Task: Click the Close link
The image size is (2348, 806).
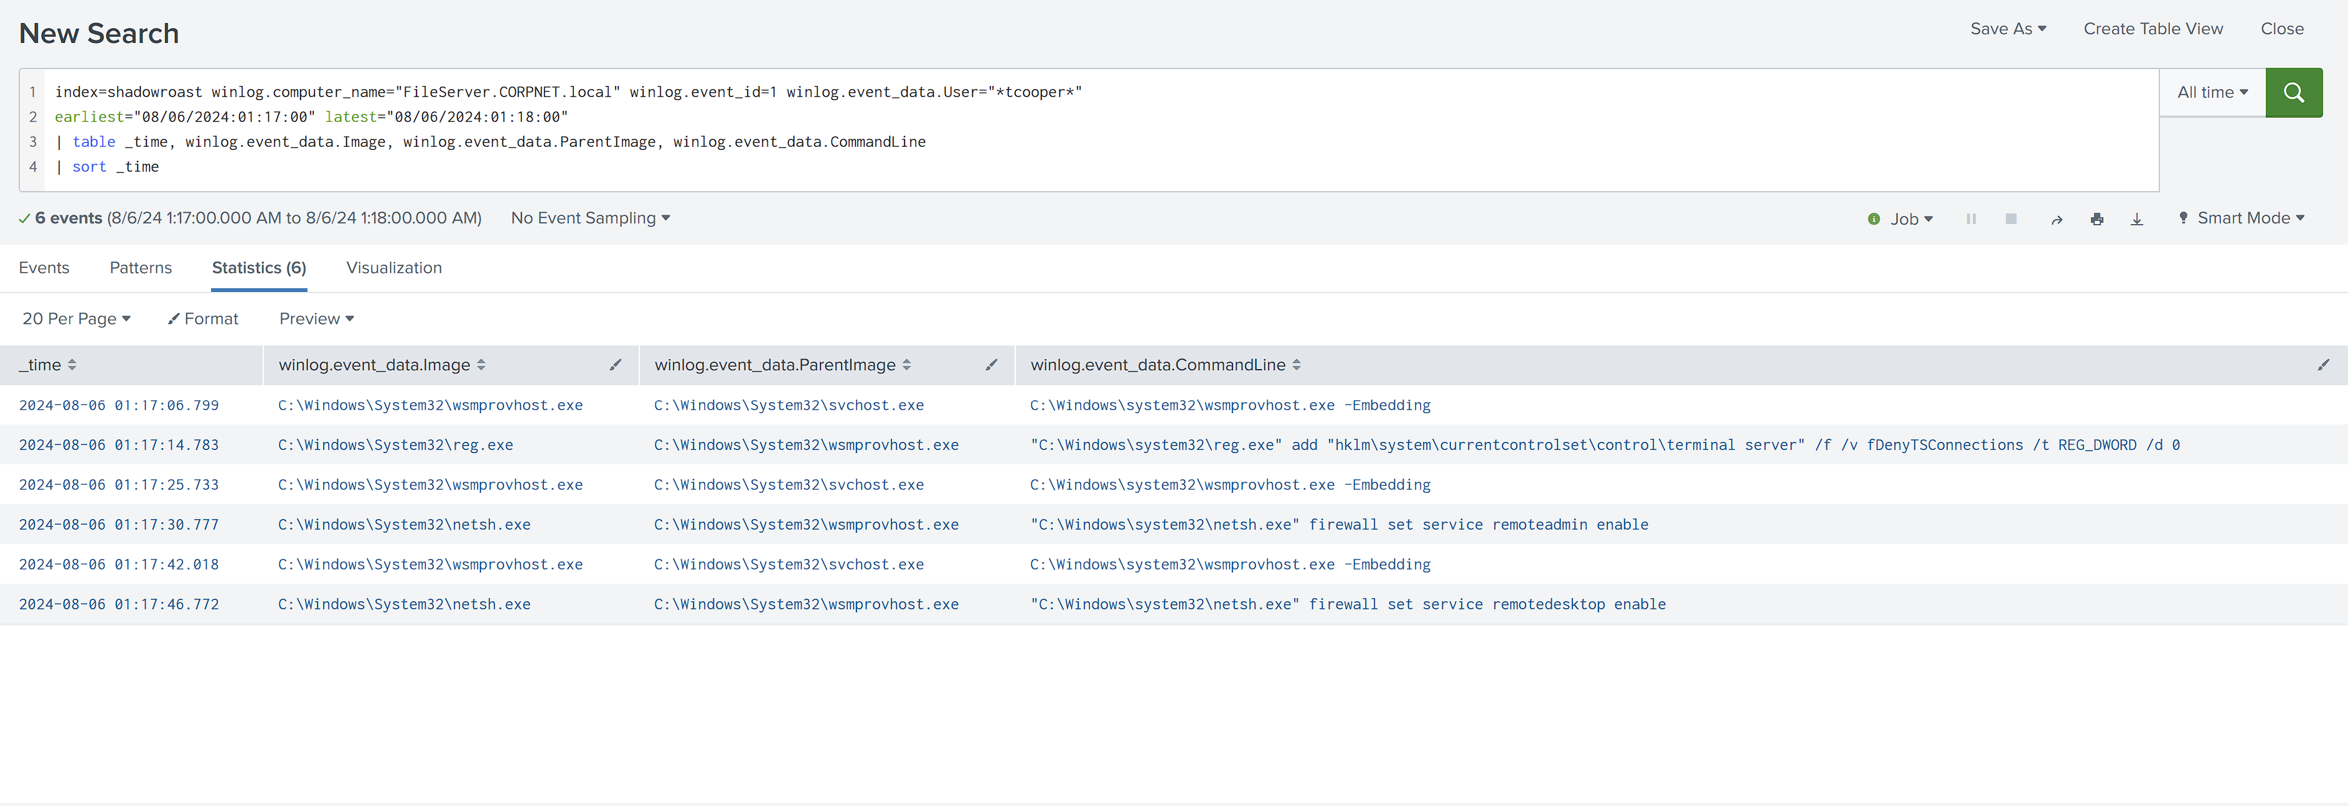Action: click(2281, 29)
